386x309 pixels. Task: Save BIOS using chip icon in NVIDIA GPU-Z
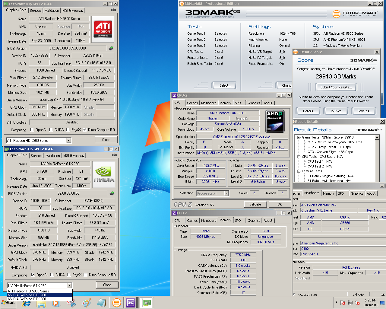click(112, 193)
